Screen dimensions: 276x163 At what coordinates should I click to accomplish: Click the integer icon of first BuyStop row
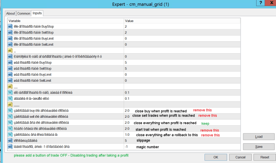(x=10, y=26)
